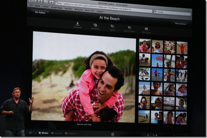
Task: Click the Subscribe icon
Action: tap(95, 25)
